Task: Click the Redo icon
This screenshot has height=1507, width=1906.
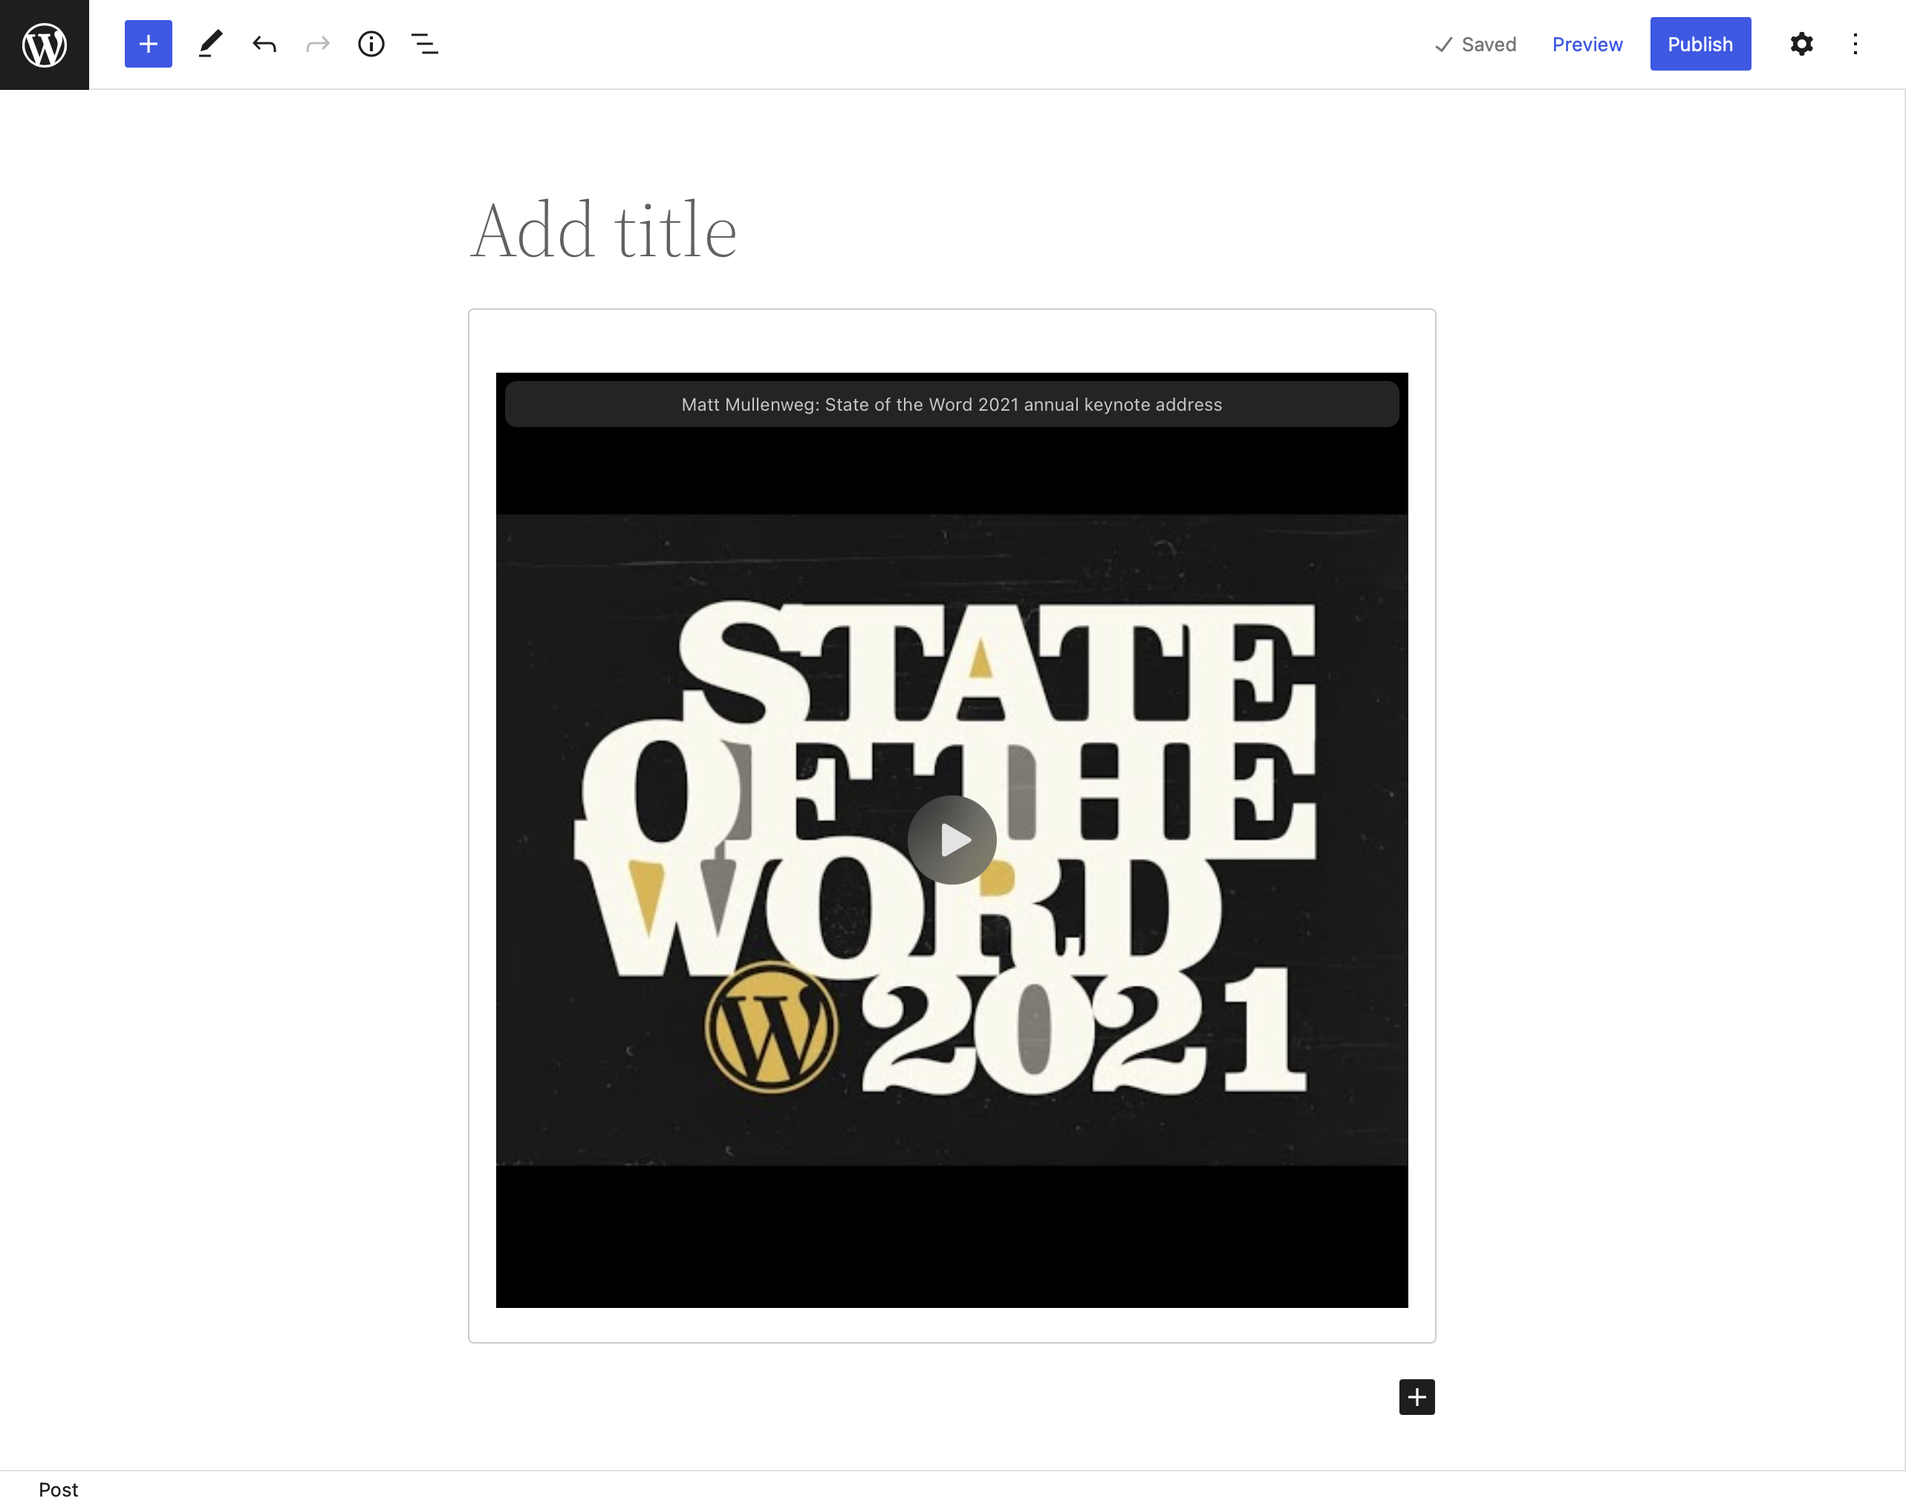Action: click(317, 43)
